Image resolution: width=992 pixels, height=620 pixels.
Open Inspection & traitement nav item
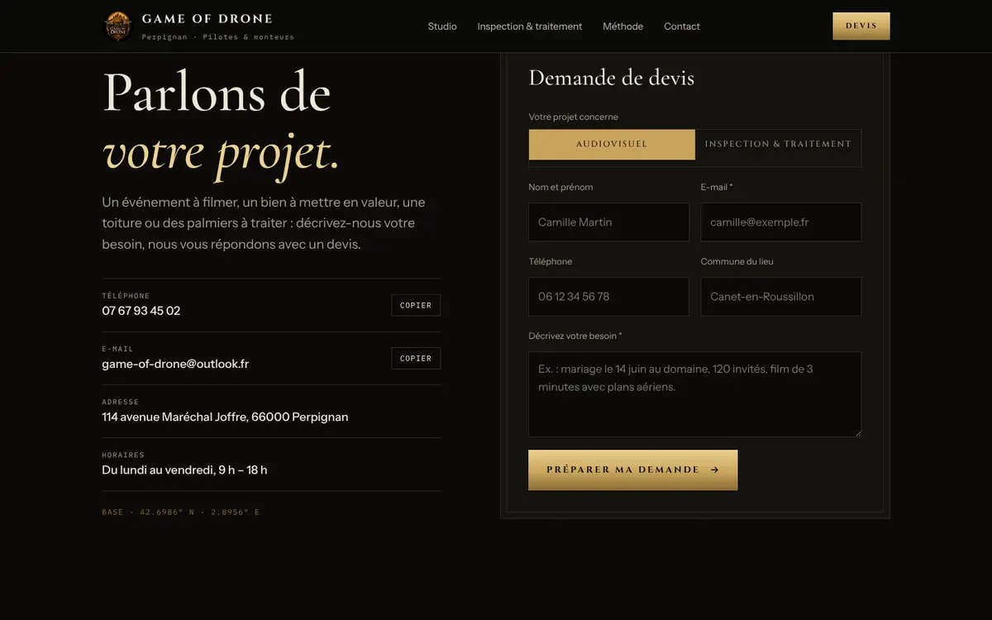(530, 26)
